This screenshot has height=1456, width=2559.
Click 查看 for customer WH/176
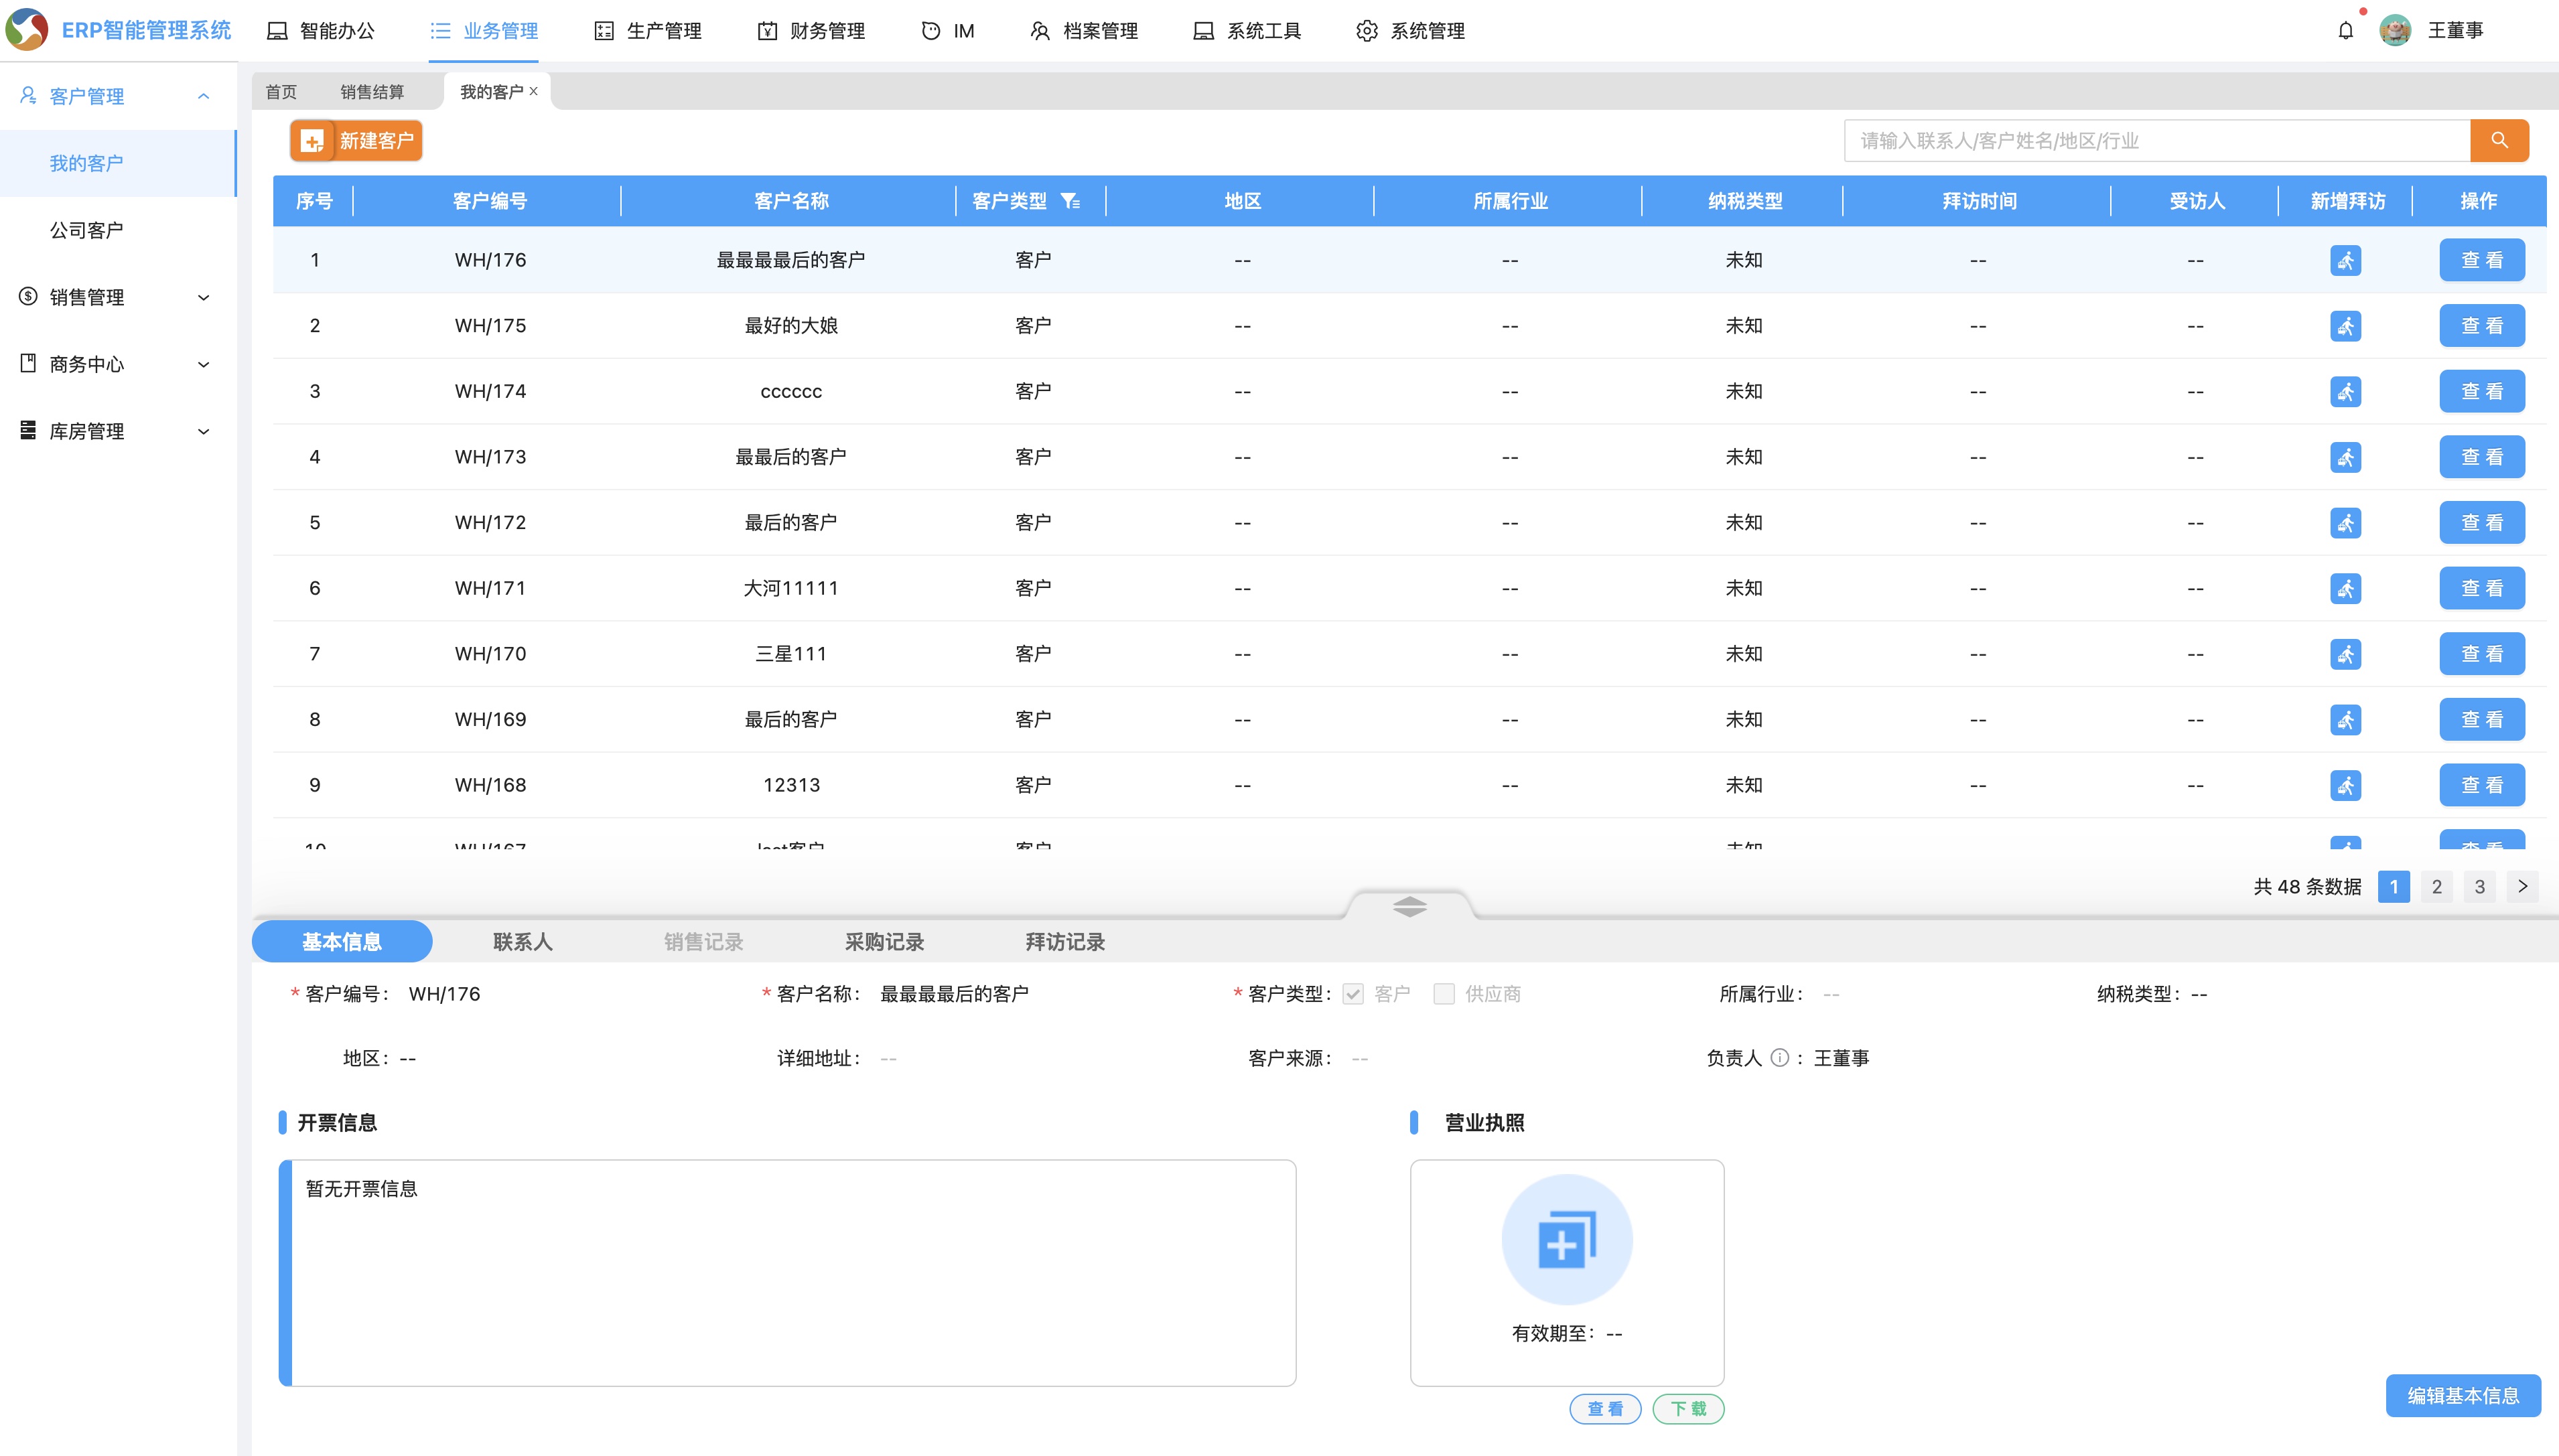(x=2482, y=260)
